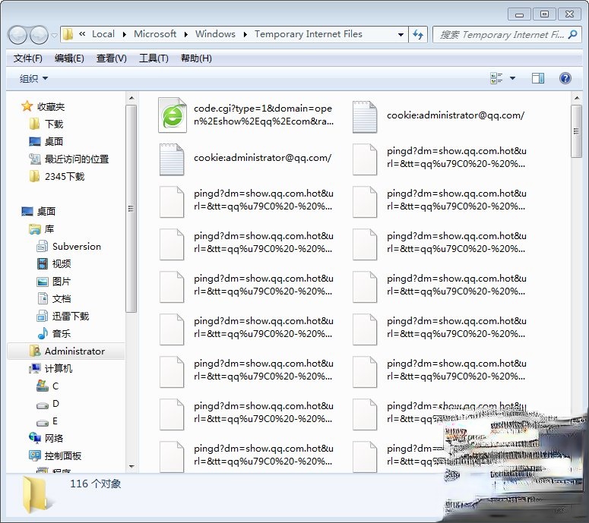The width and height of the screenshot is (589, 523).
Task: Click navigation pane scrollbar down arrow
Action: 131,467
